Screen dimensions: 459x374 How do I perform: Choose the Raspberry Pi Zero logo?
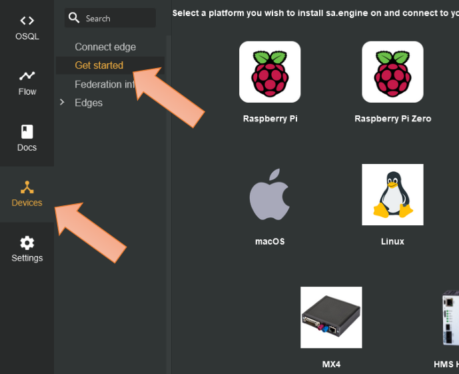coord(392,72)
